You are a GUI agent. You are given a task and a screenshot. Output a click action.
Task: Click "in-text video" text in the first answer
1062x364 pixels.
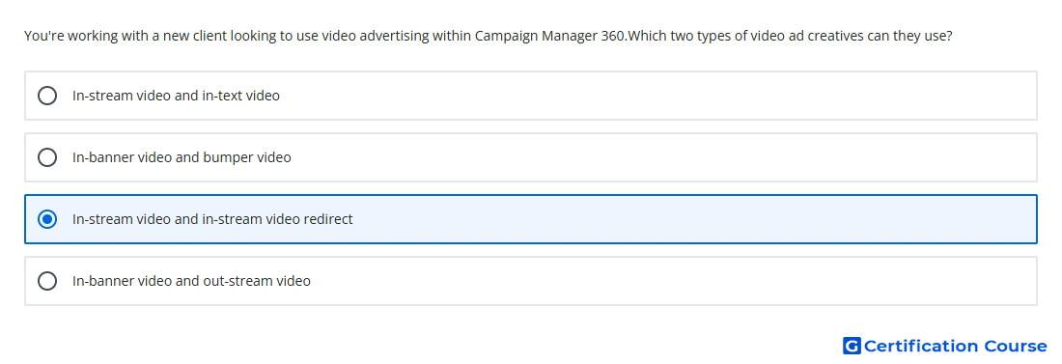click(240, 96)
